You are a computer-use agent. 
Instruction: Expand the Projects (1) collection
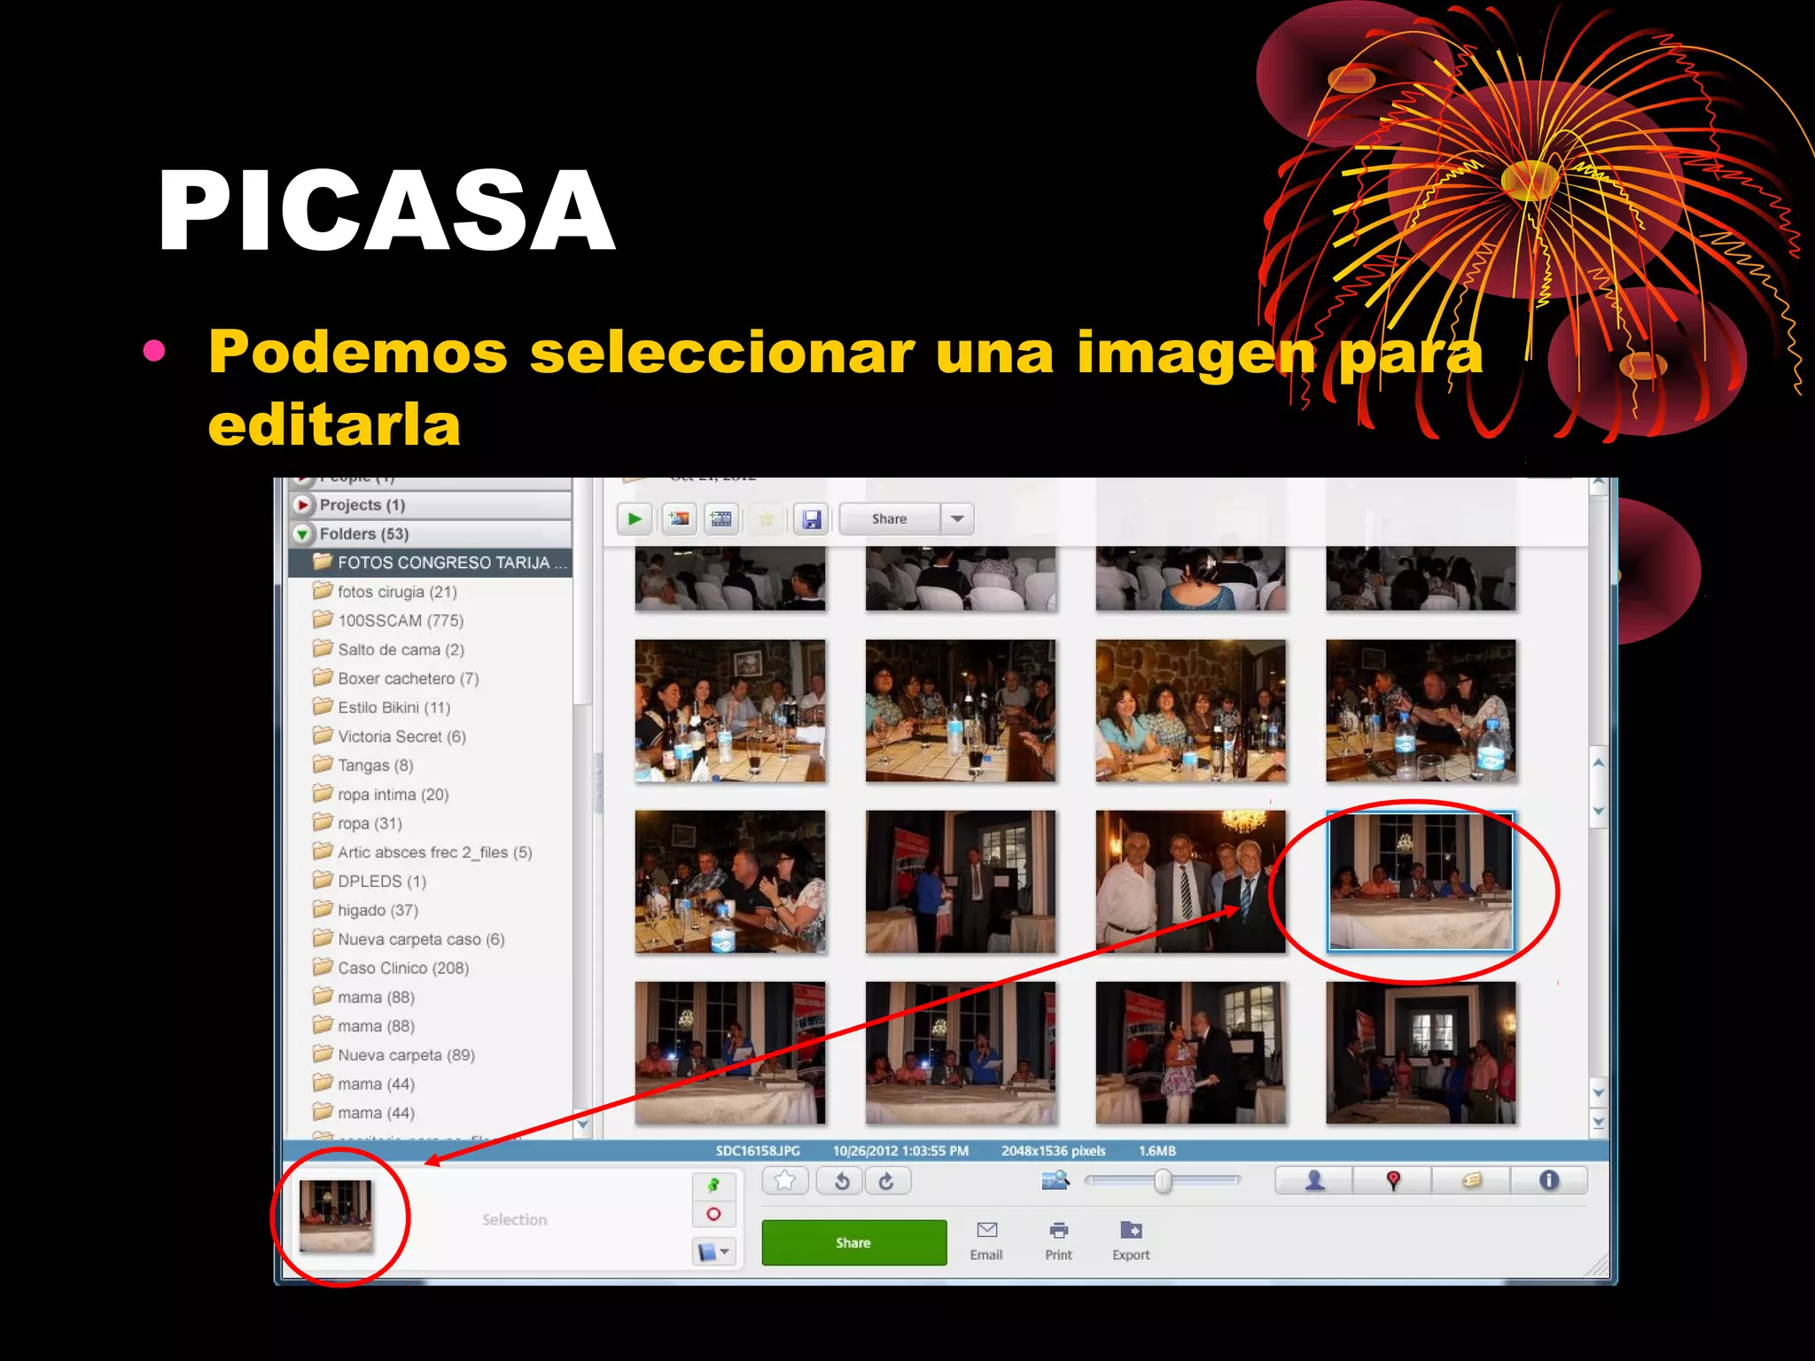point(303,504)
